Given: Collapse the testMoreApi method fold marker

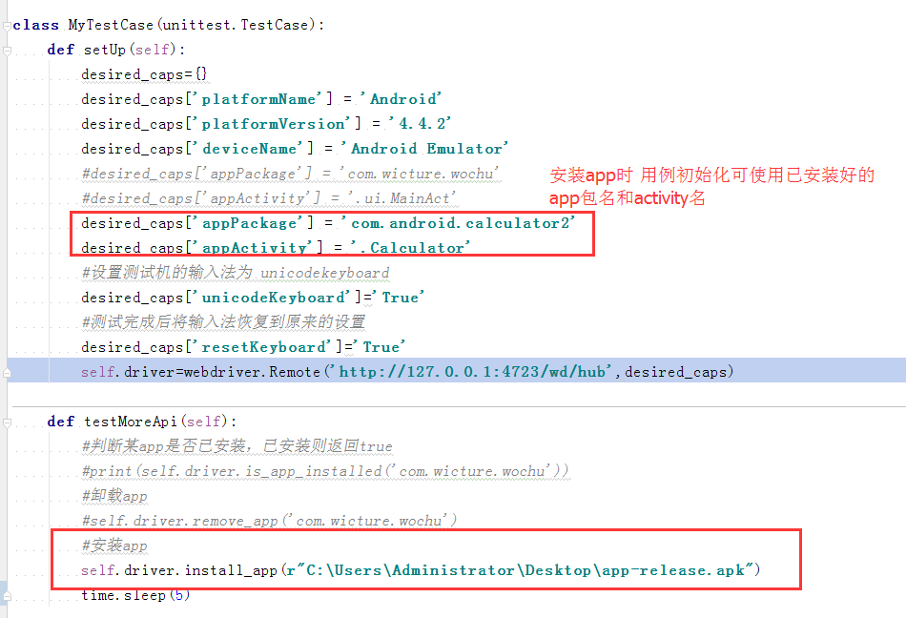Looking at the screenshot, I should [7, 422].
